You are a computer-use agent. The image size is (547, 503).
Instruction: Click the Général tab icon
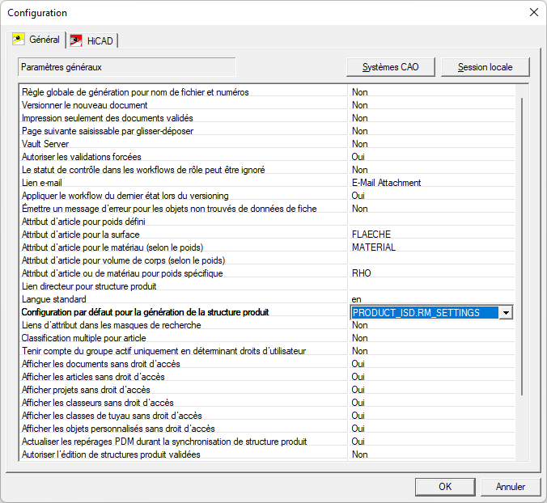tap(19, 40)
